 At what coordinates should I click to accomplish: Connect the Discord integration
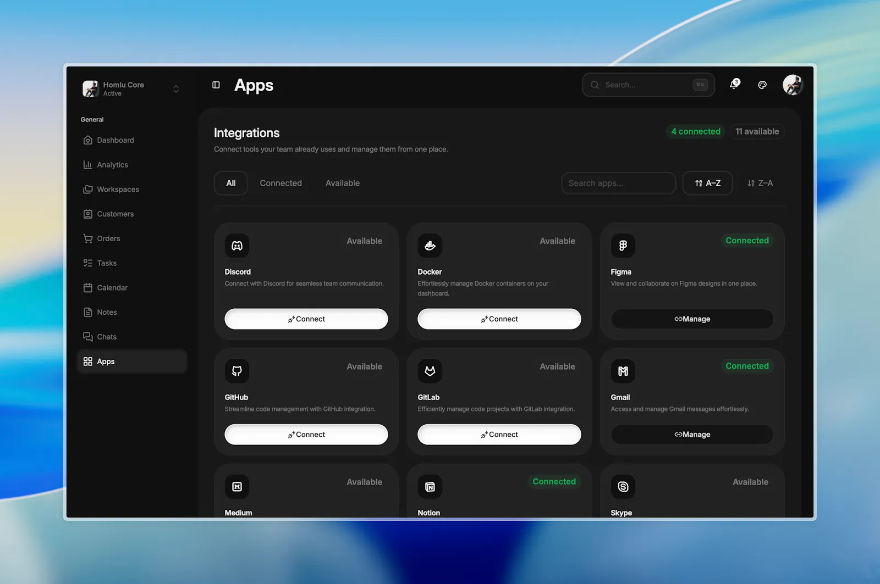point(306,319)
